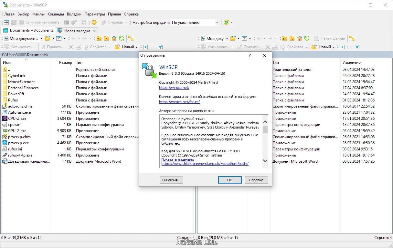The height and width of the screenshot is (248, 393).
Task: Select the procexp.chm file
Action: [x=19, y=137]
